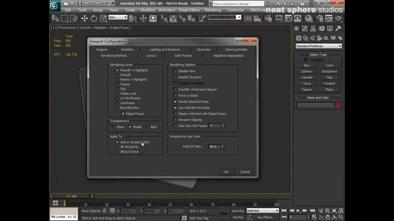The image size is (394, 221).
Task: Click the Mirror tool icon
Action: coord(247,18)
